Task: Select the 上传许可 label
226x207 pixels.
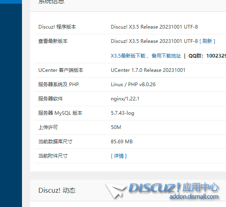Action: 48,127
